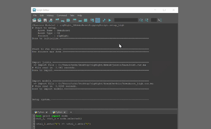Click the Clear All toolbar icon
Viewport: 211px width, 129px height.
(68, 20)
